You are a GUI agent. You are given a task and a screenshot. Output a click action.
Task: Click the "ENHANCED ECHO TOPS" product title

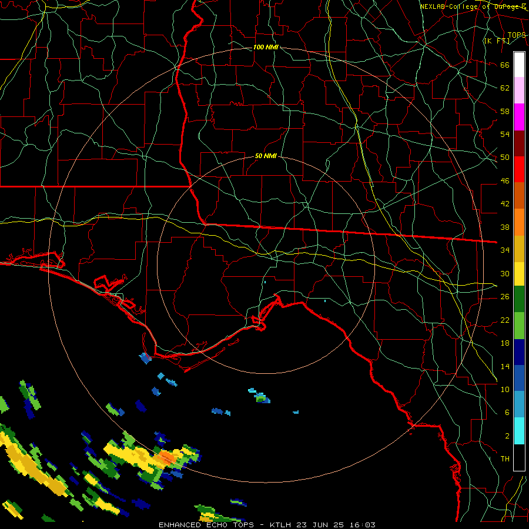[206, 525]
